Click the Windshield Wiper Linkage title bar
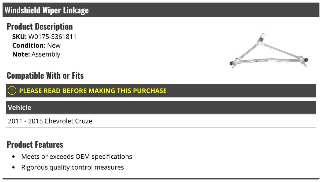The image size is (322, 182). tap(161, 10)
